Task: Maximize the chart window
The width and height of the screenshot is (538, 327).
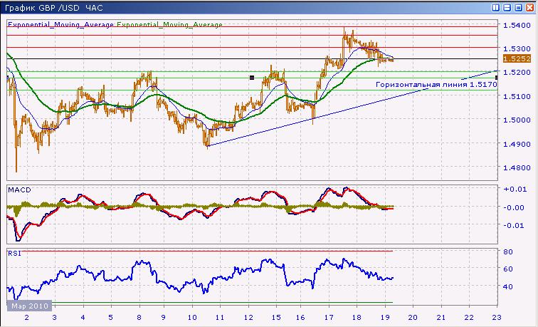Action: click(517, 7)
